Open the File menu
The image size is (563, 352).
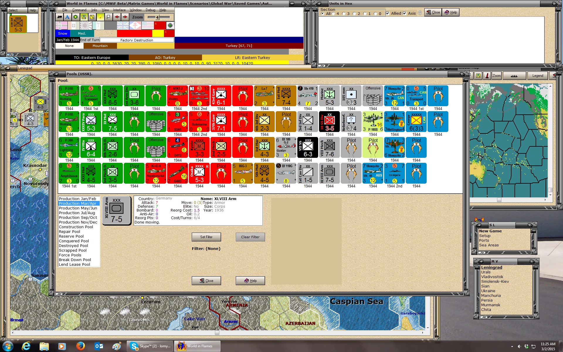65,10
